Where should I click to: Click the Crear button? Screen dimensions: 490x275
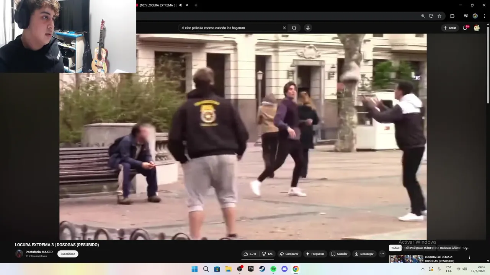(x=450, y=28)
